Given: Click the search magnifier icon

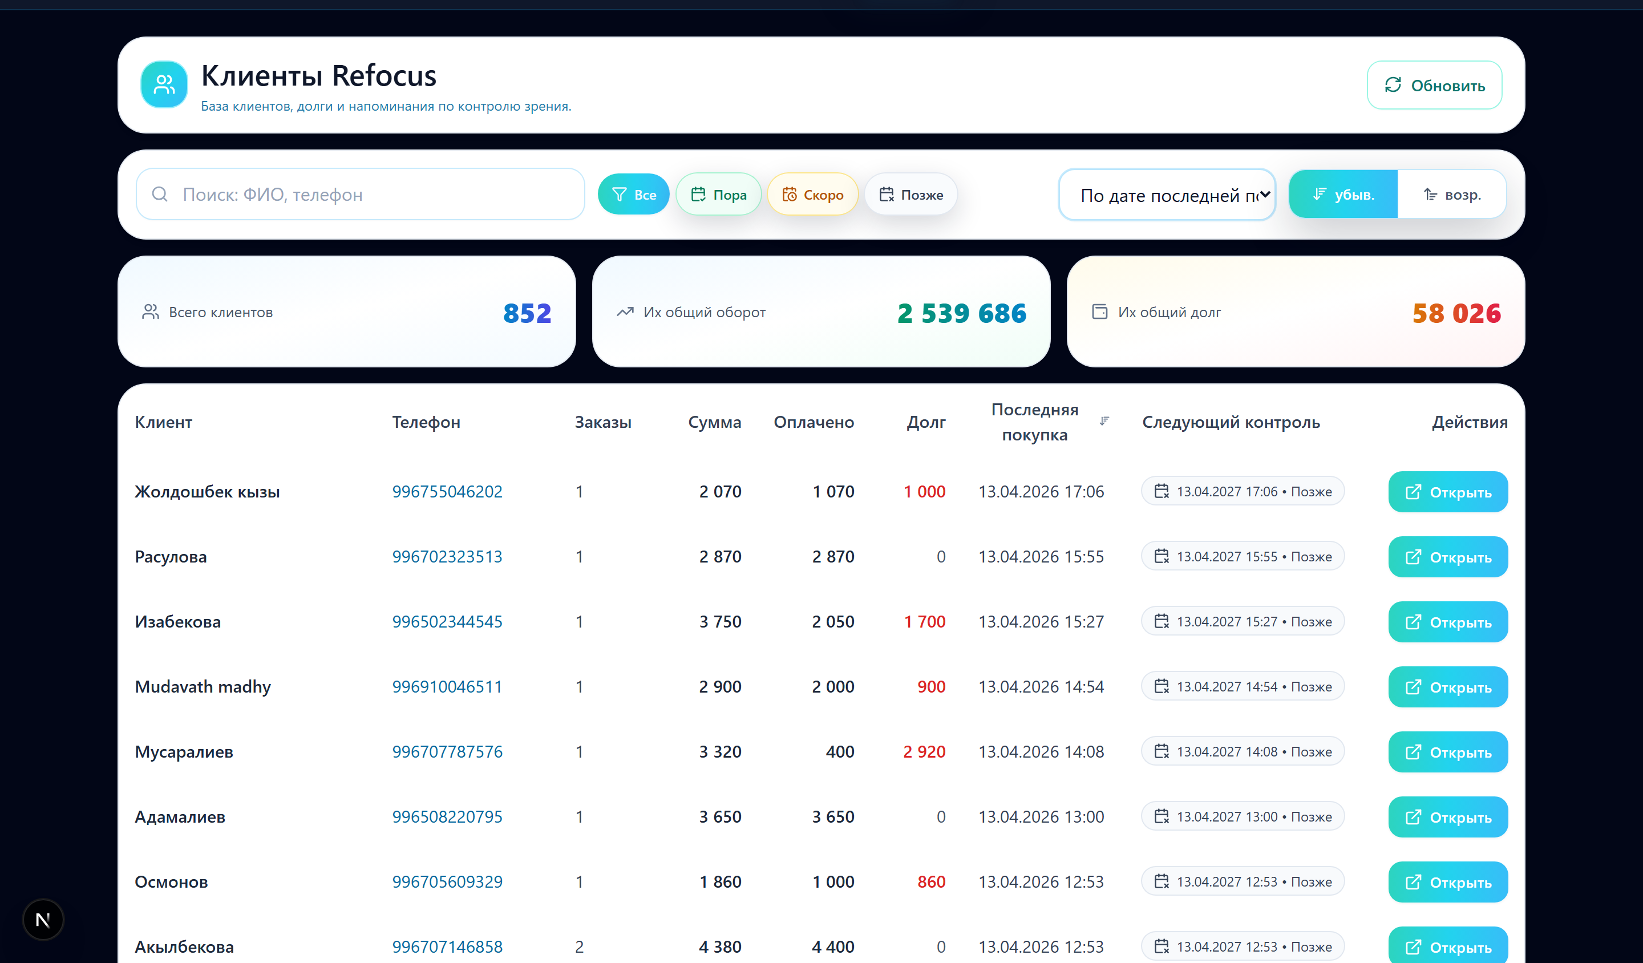Looking at the screenshot, I should (x=160, y=195).
